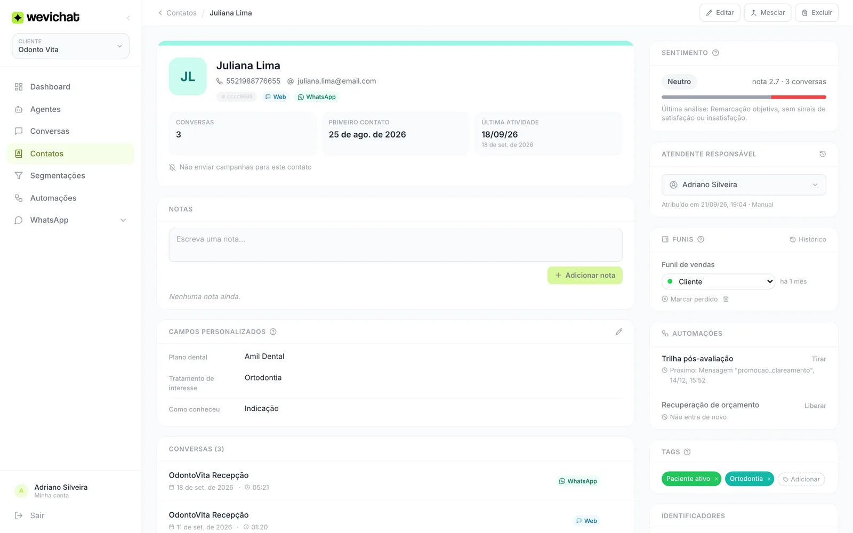Screen dimensions: 853x533
Task: Open the Campos Personalizados help icon
Action: [273, 332]
